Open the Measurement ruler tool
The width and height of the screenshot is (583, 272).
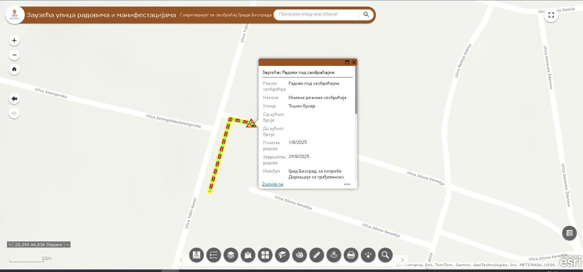click(317, 255)
